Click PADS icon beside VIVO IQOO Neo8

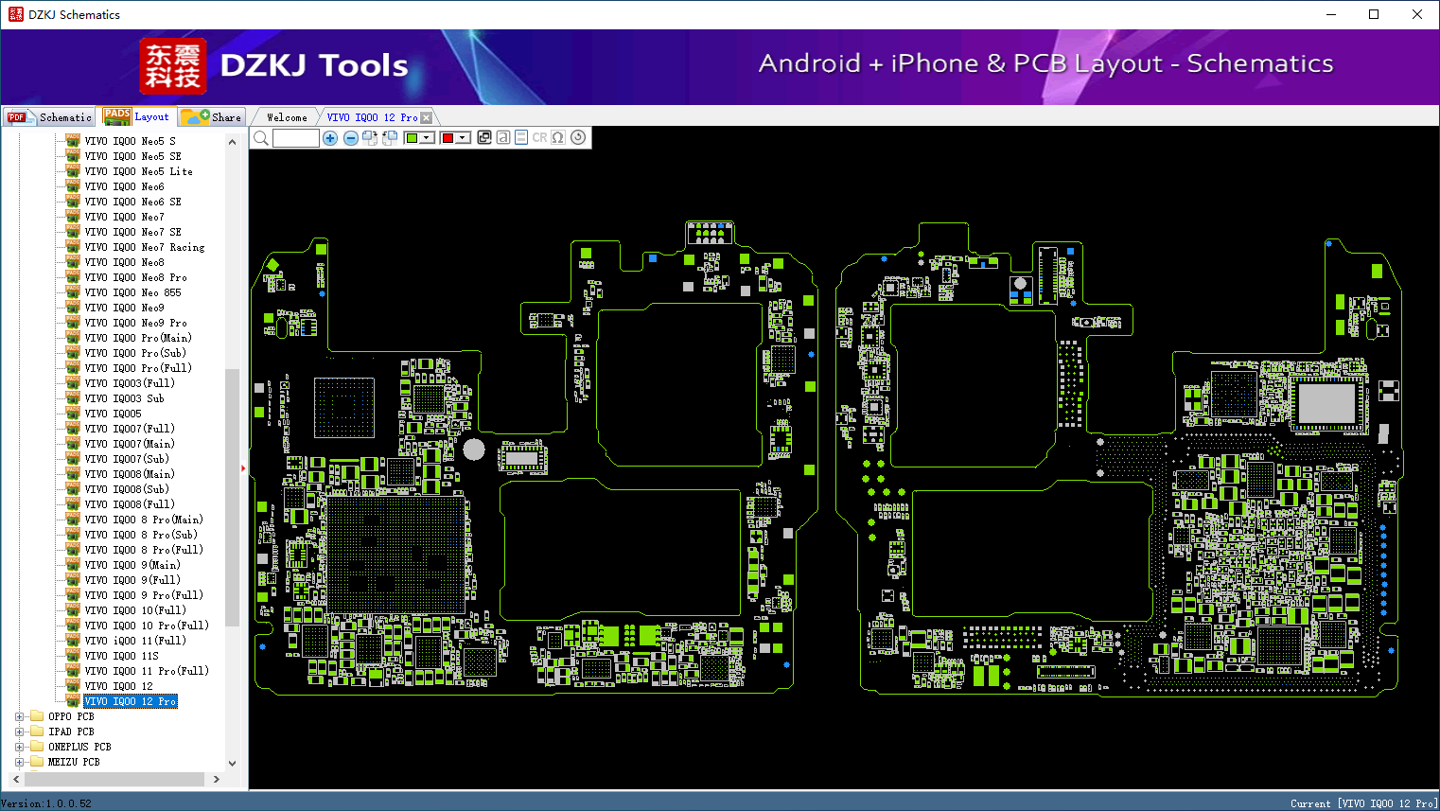pos(73,262)
